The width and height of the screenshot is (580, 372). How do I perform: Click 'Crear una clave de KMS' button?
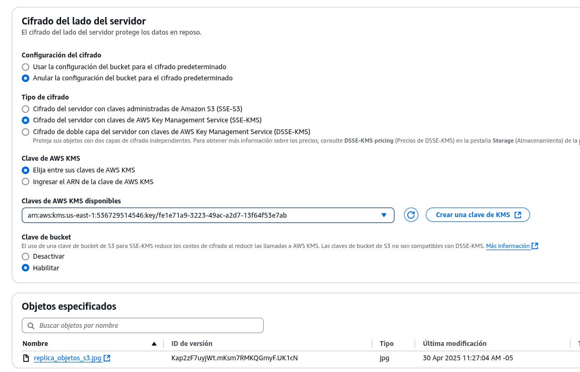[x=477, y=215]
